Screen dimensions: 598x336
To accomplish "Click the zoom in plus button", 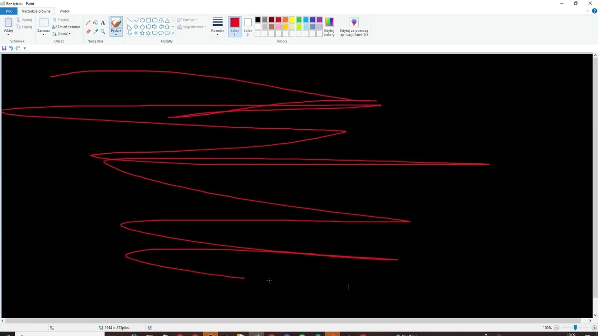I will coord(594,328).
